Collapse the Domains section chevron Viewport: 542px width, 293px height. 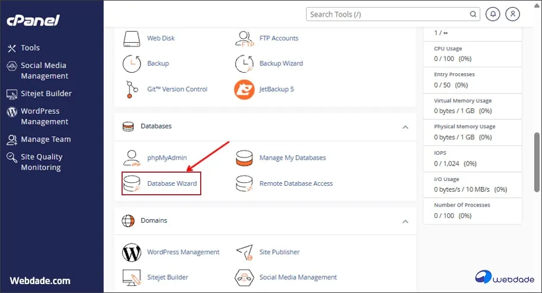405,221
